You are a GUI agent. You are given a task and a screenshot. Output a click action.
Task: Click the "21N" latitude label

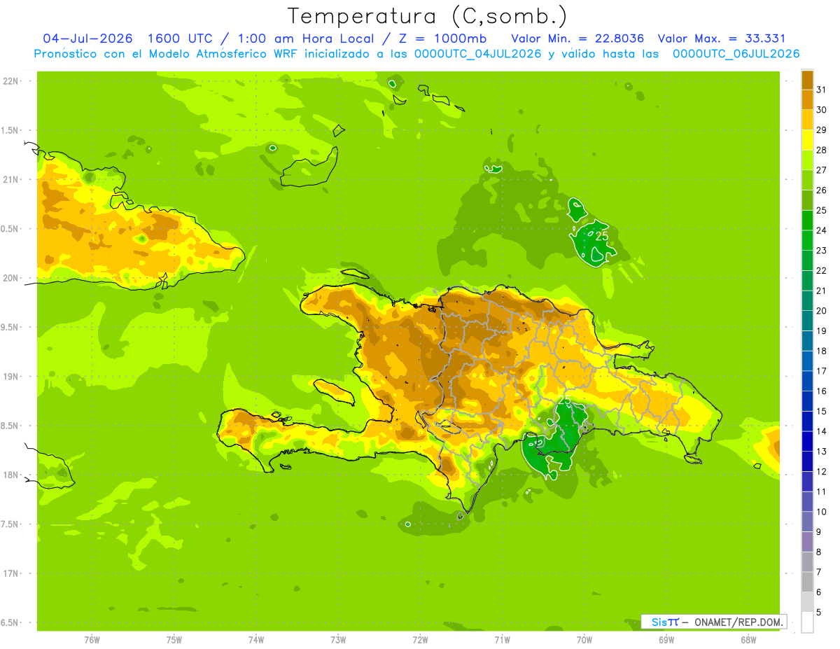click(11, 179)
